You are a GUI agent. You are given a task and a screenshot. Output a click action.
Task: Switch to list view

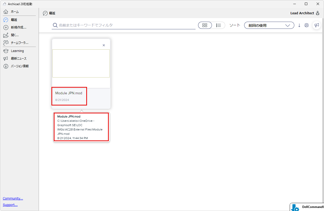coord(219,25)
